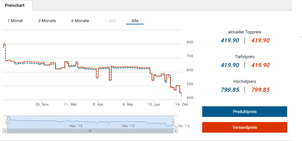
Task: Select the 1 Monat time range
Action: coord(15,21)
